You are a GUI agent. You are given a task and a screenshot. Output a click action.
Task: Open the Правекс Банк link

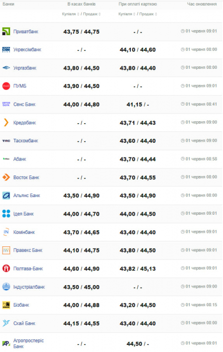click(28, 250)
